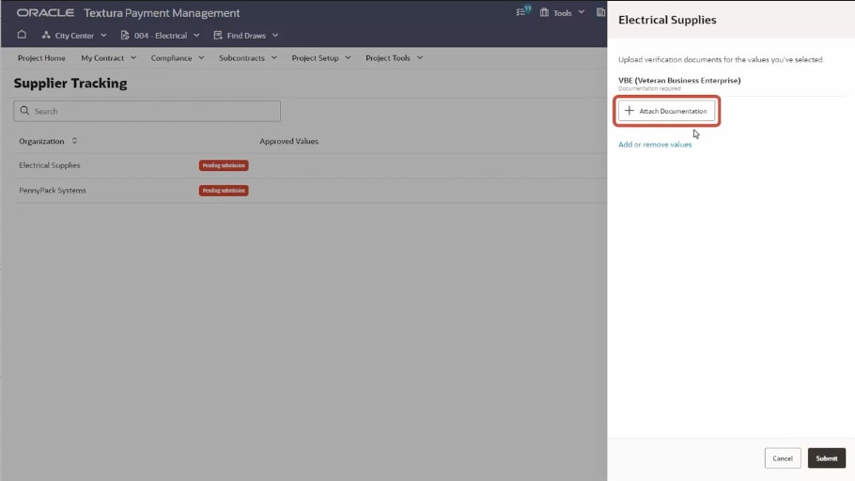This screenshot has width=855, height=481.
Task: Select the Electrical Supplies organization row
Action: [310, 165]
